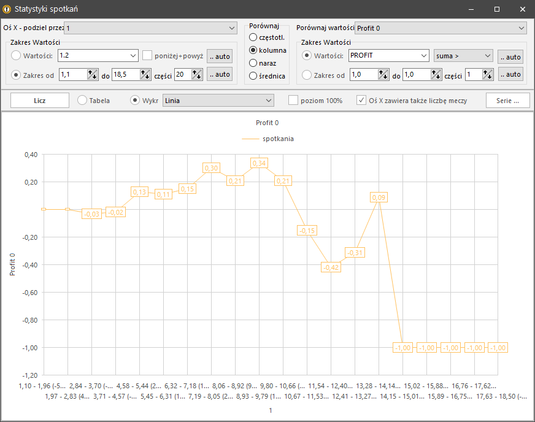This screenshot has height=422, width=535.
Task: Click stepper arrows of left 'do' 18,5 field
Action: point(145,74)
